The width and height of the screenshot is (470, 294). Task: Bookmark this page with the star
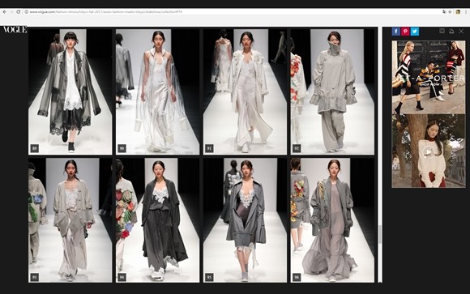click(x=450, y=11)
